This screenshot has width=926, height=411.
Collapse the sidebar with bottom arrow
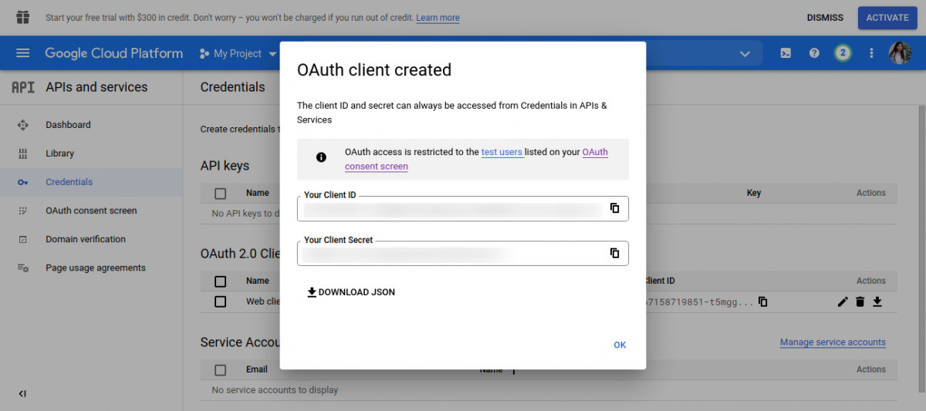pyautogui.click(x=22, y=393)
